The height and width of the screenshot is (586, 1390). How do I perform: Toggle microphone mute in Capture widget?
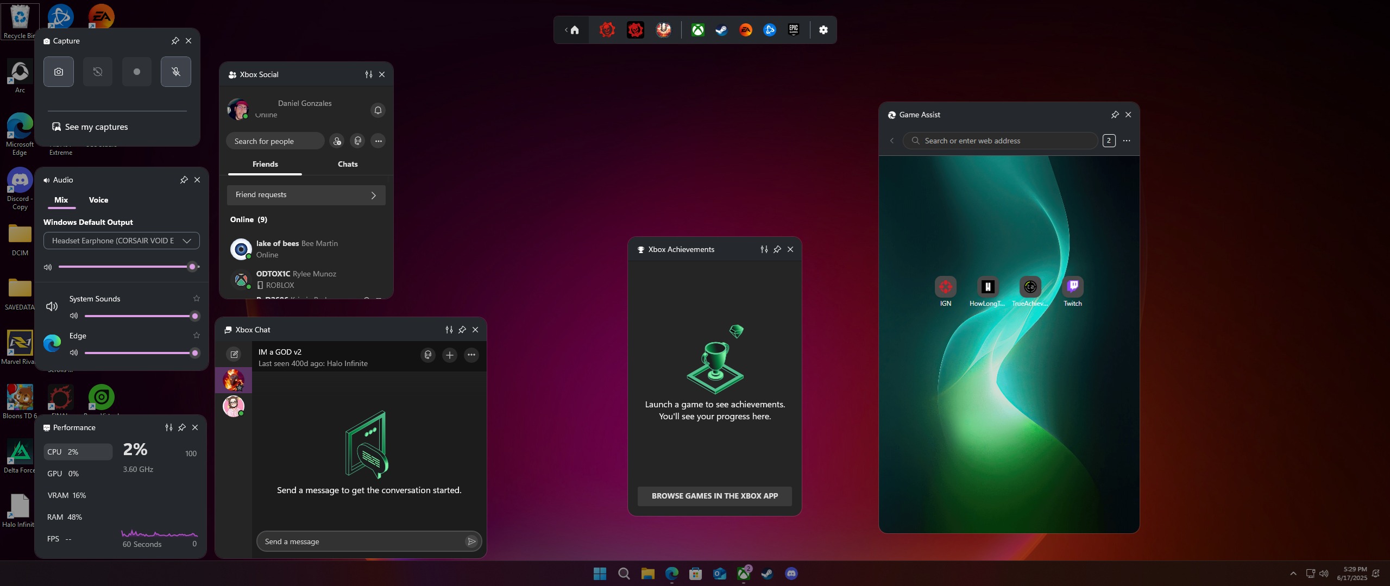coord(176,72)
